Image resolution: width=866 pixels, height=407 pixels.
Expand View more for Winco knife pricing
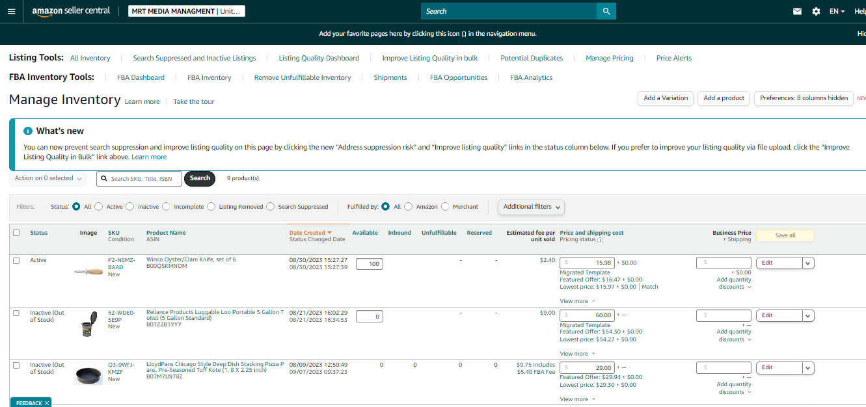pos(576,301)
